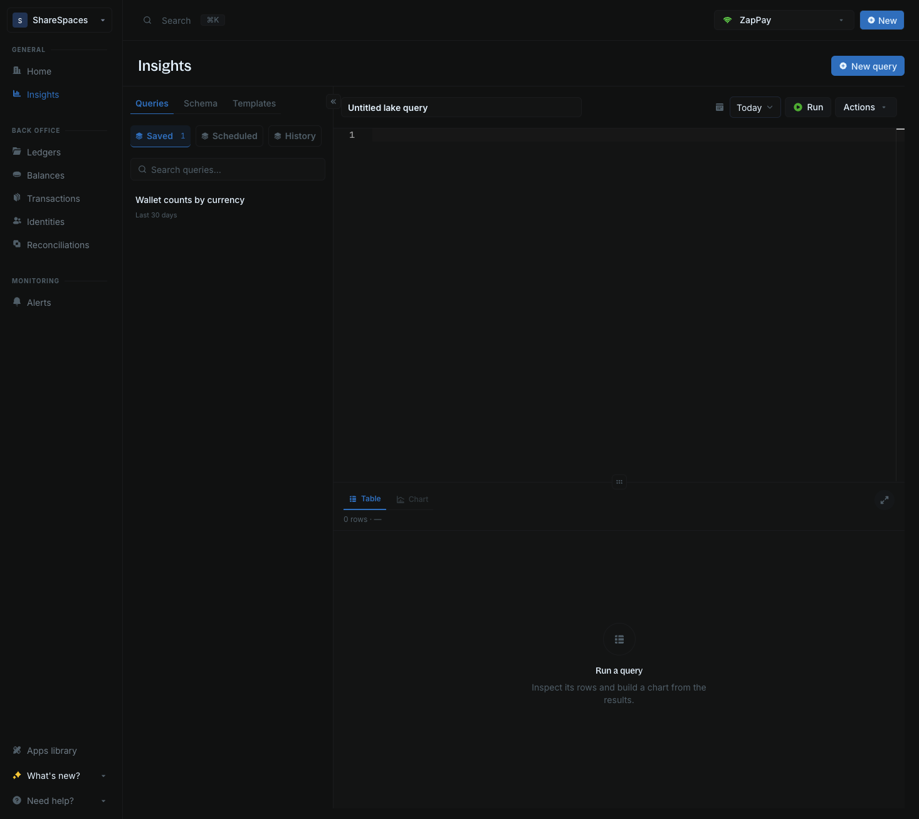Open the Actions dropdown

coord(865,107)
